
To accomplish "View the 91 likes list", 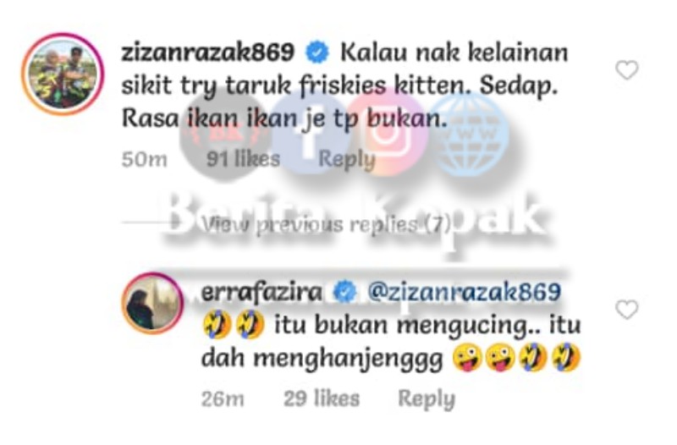I will 243,159.
